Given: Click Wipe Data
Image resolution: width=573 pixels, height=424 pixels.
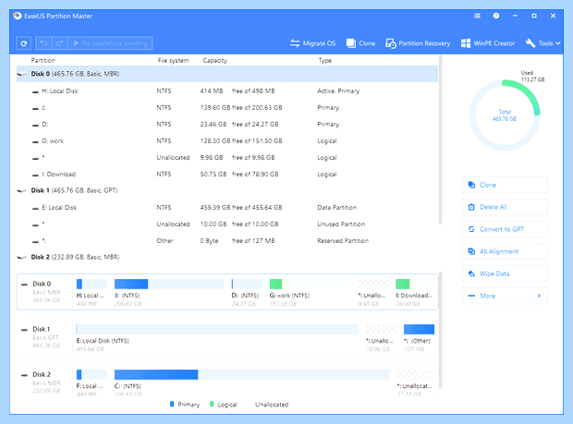Looking at the screenshot, I should 505,273.
